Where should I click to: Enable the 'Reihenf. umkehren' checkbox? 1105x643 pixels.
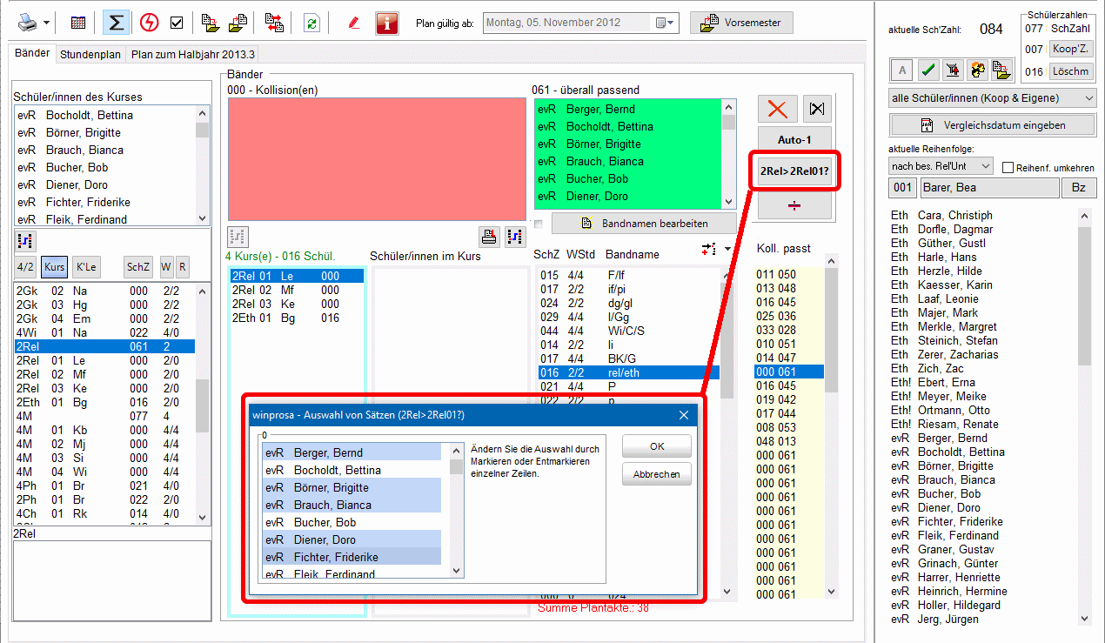(1008, 167)
